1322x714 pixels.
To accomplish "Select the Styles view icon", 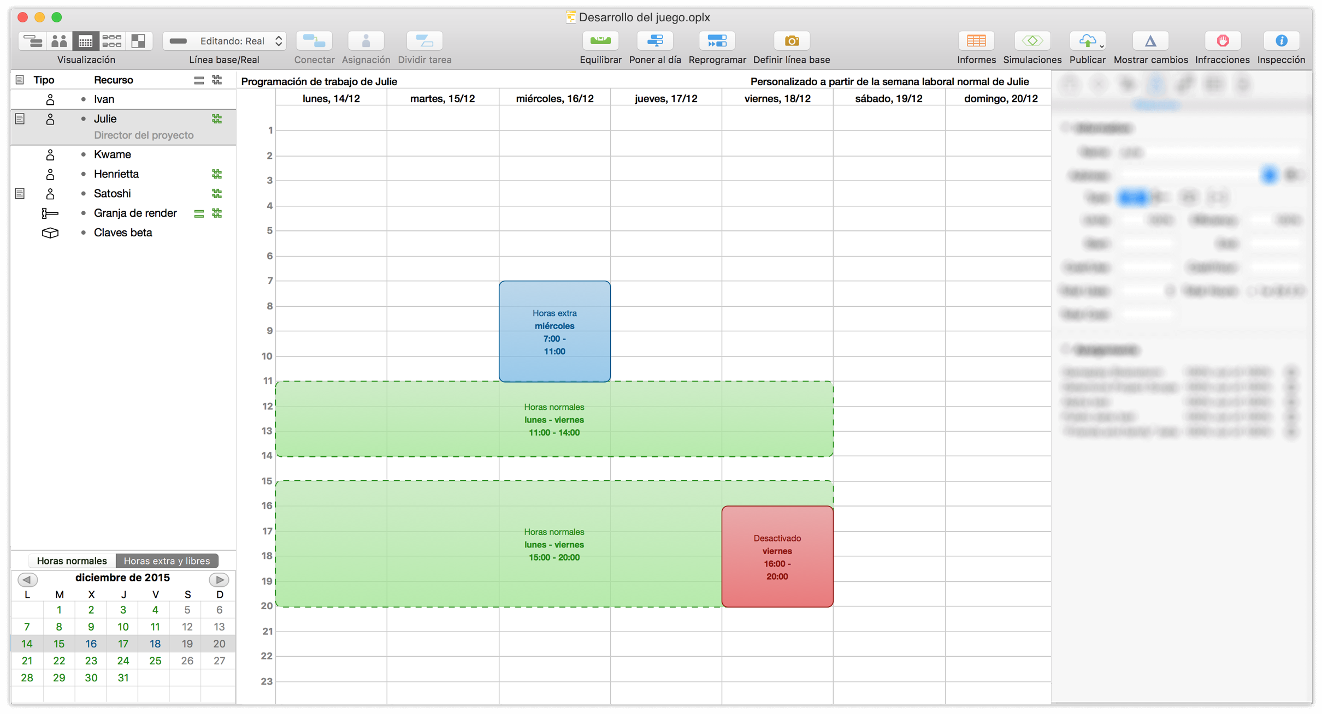I will 139,40.
